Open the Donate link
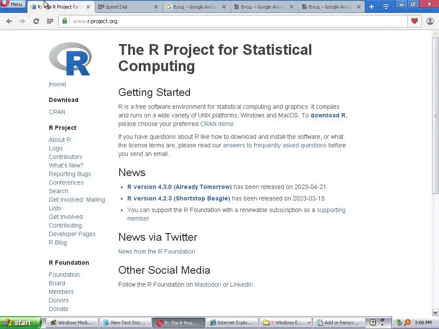The width and height of the screenshot is (439, 329). click(58, 309)
